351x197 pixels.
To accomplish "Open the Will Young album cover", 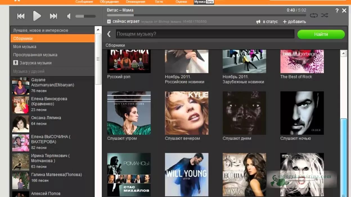I will pos(186,175).
